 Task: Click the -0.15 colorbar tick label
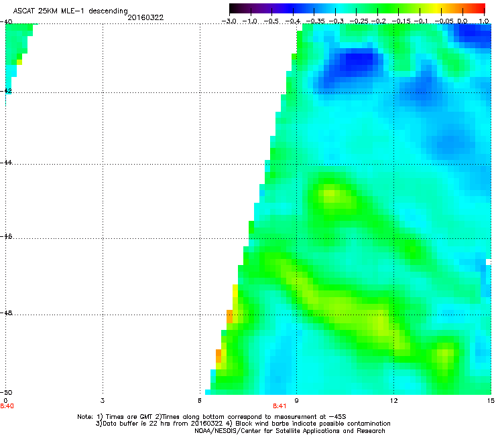pos(401,21)
